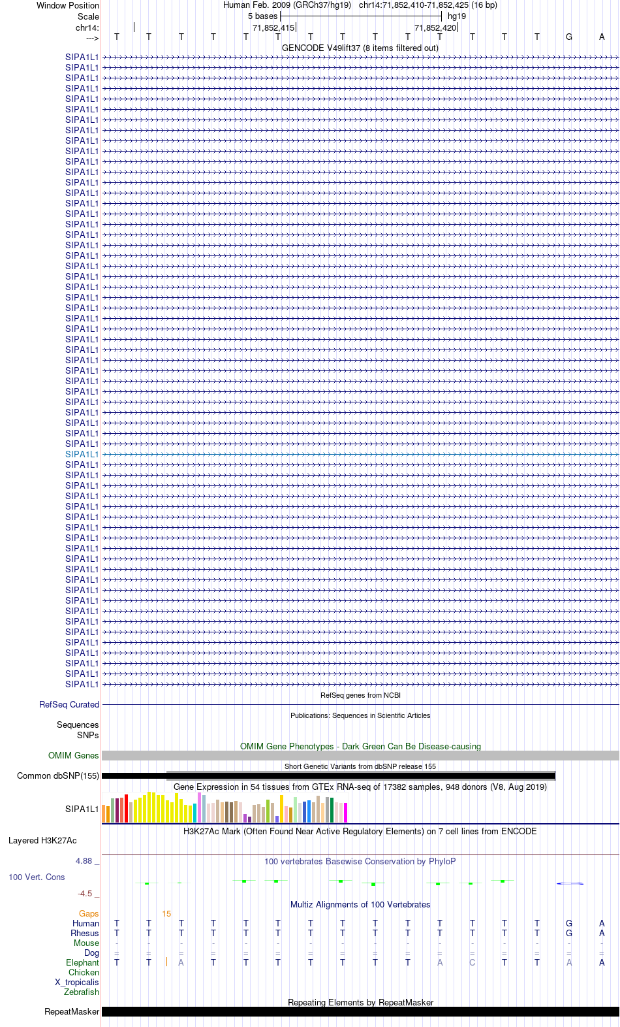Click the orange gap count "15"
Screen dimensions: 620x1027
pyautogui.click(x=166, y=913)
